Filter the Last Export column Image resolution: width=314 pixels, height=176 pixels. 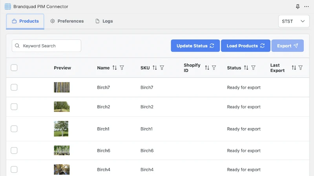[301, 68]
